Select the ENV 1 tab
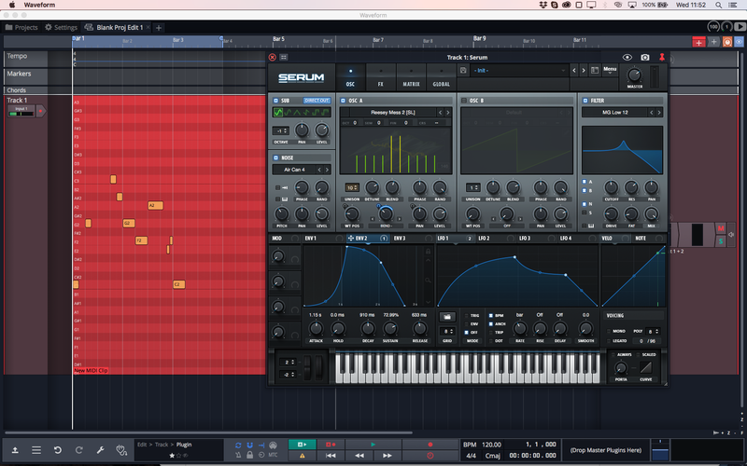 click(x=311, y=239)
